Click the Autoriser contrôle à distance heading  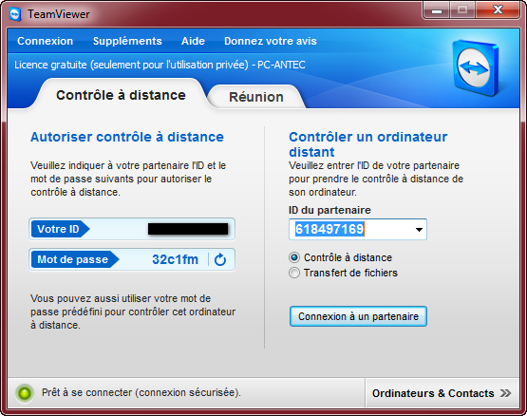[x=127, y=137]
